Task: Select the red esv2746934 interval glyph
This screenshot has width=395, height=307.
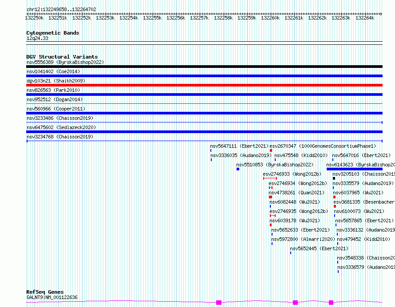Action: tap(271, 188)
